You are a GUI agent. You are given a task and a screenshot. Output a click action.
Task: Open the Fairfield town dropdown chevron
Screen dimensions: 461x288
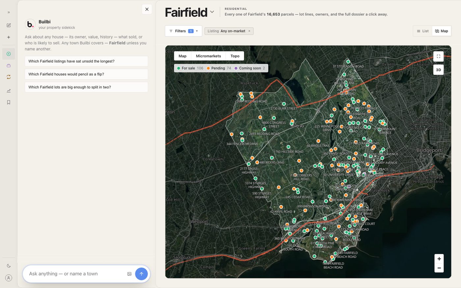tap(212, 12)
